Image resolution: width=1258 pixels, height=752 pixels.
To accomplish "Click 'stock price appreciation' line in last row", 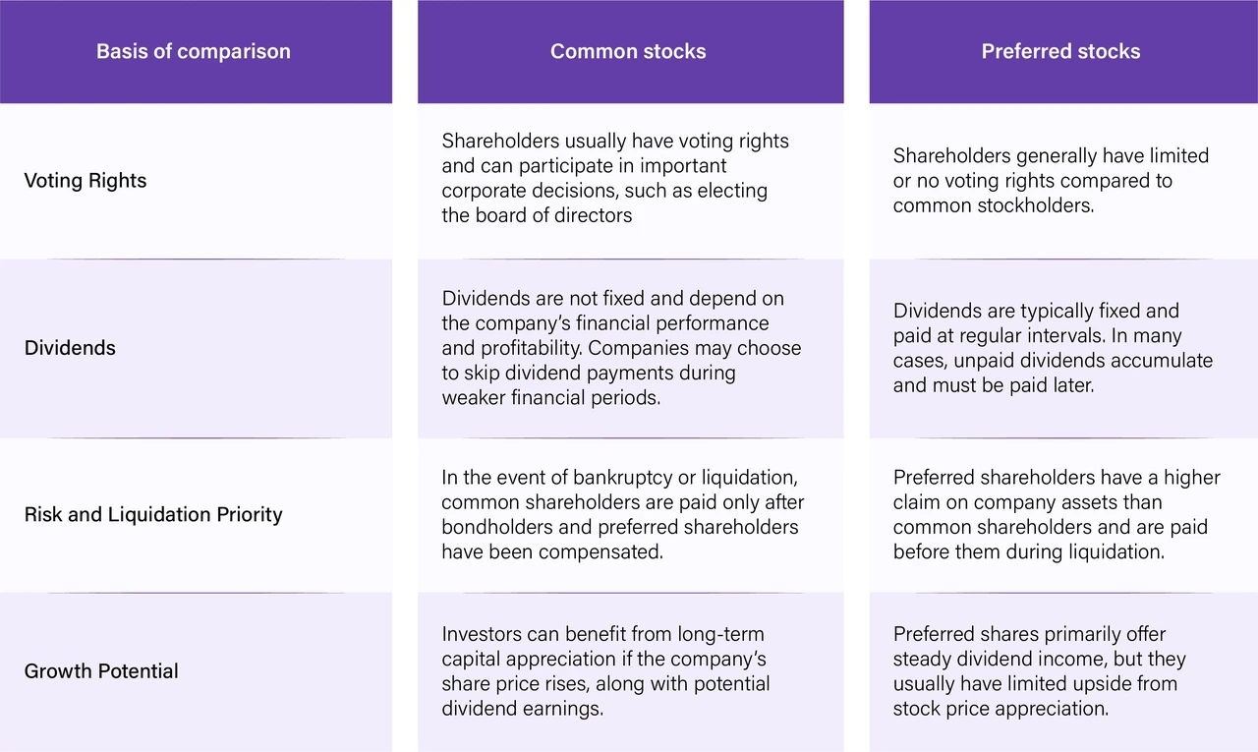I will pos(1001,709).
